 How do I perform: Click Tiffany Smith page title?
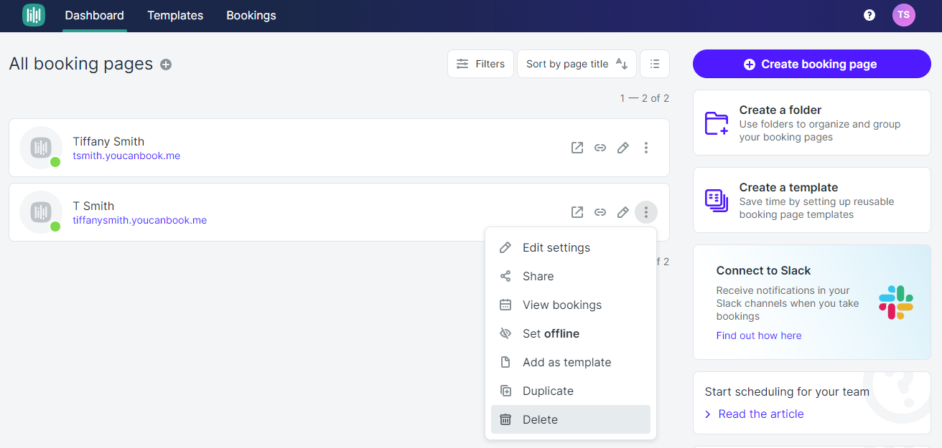pos(108,141)
